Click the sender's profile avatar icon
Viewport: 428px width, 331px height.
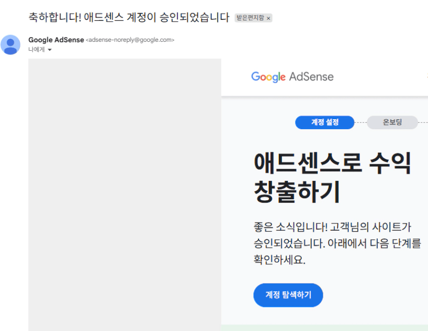(x=10, y=45)
